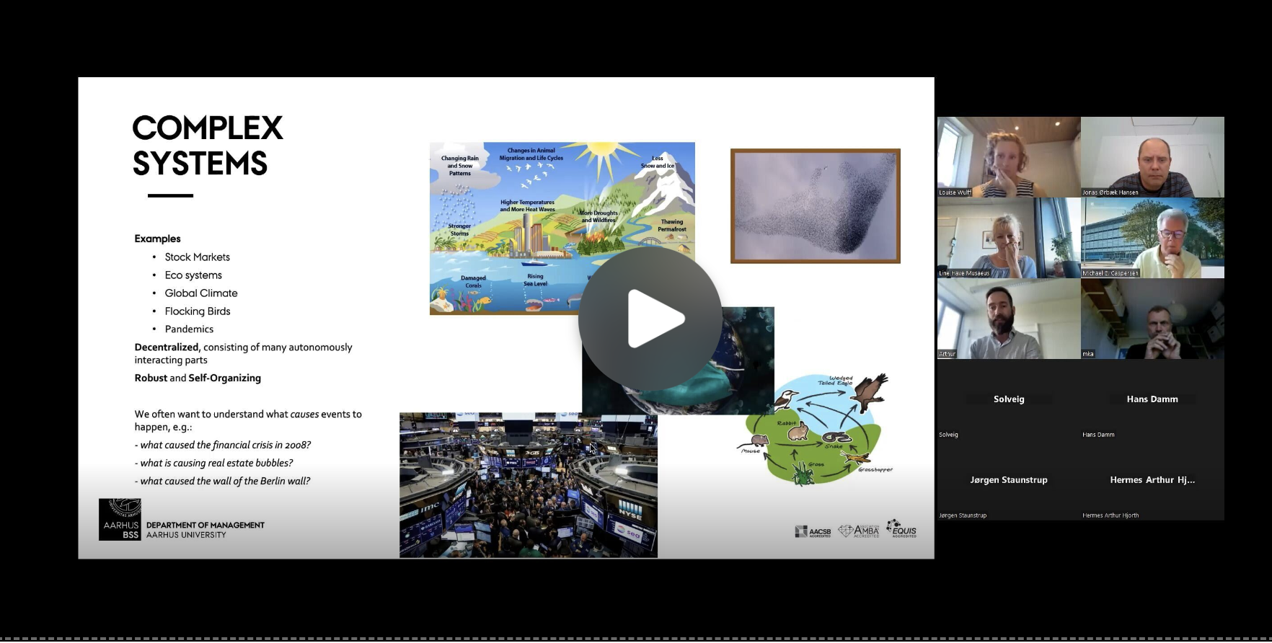
Task: Select the Solveig participant tile
Action: [x=1009, y=399]
